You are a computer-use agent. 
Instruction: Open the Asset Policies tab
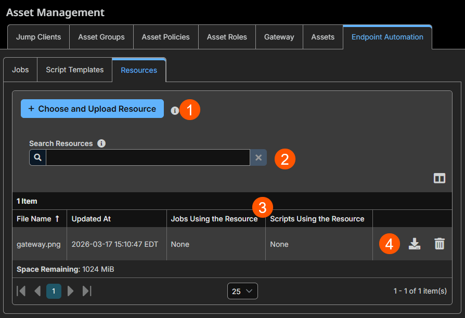pos(165,36)
